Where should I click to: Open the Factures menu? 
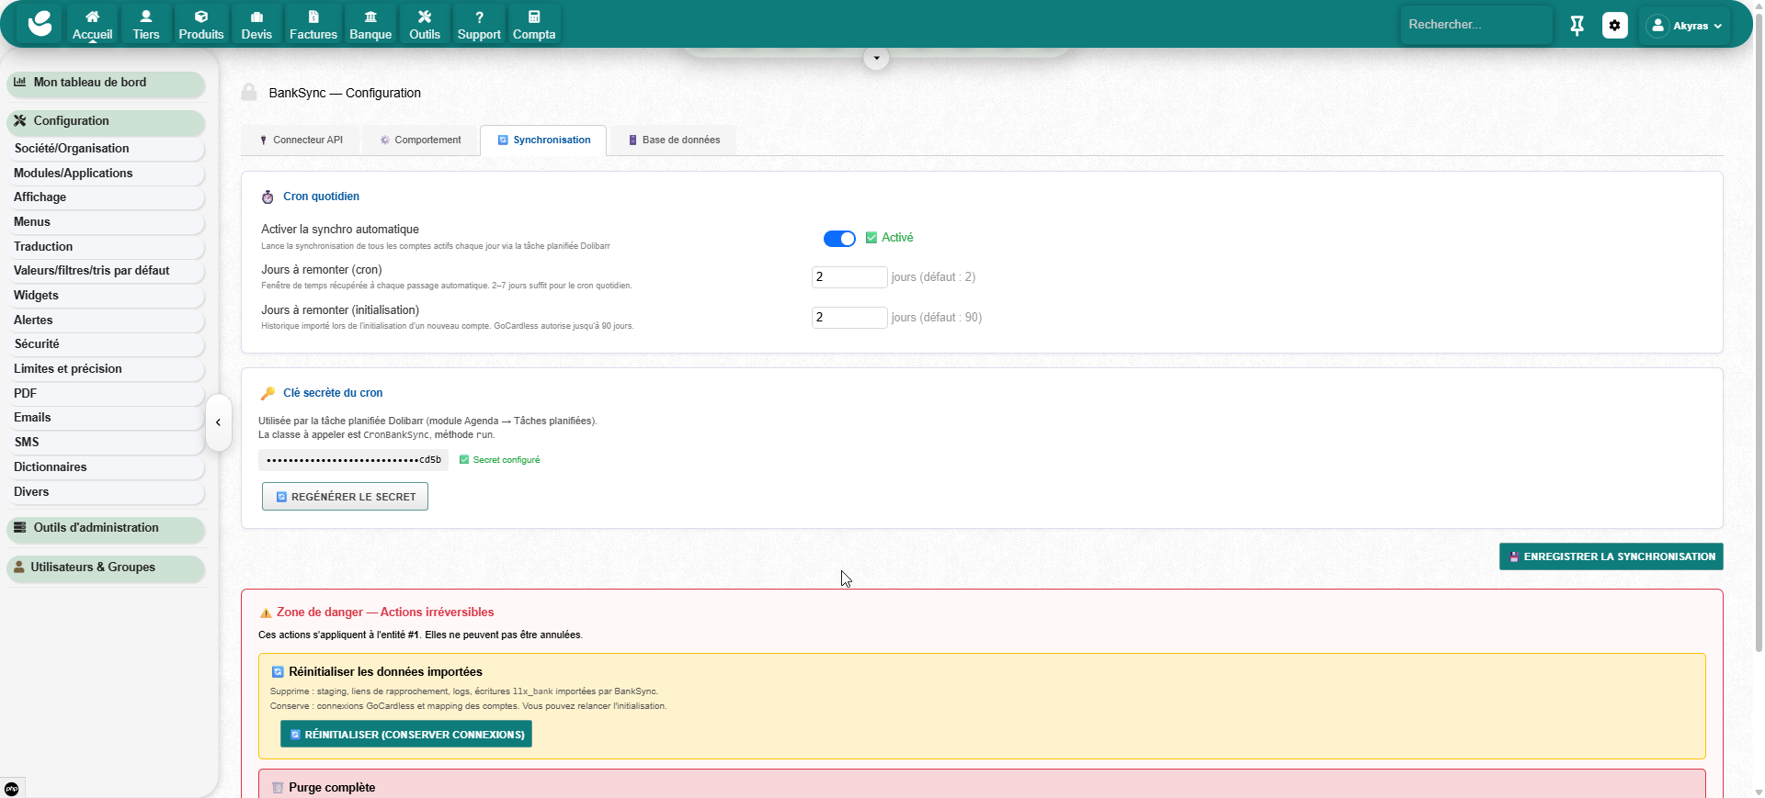coord(313,25)
